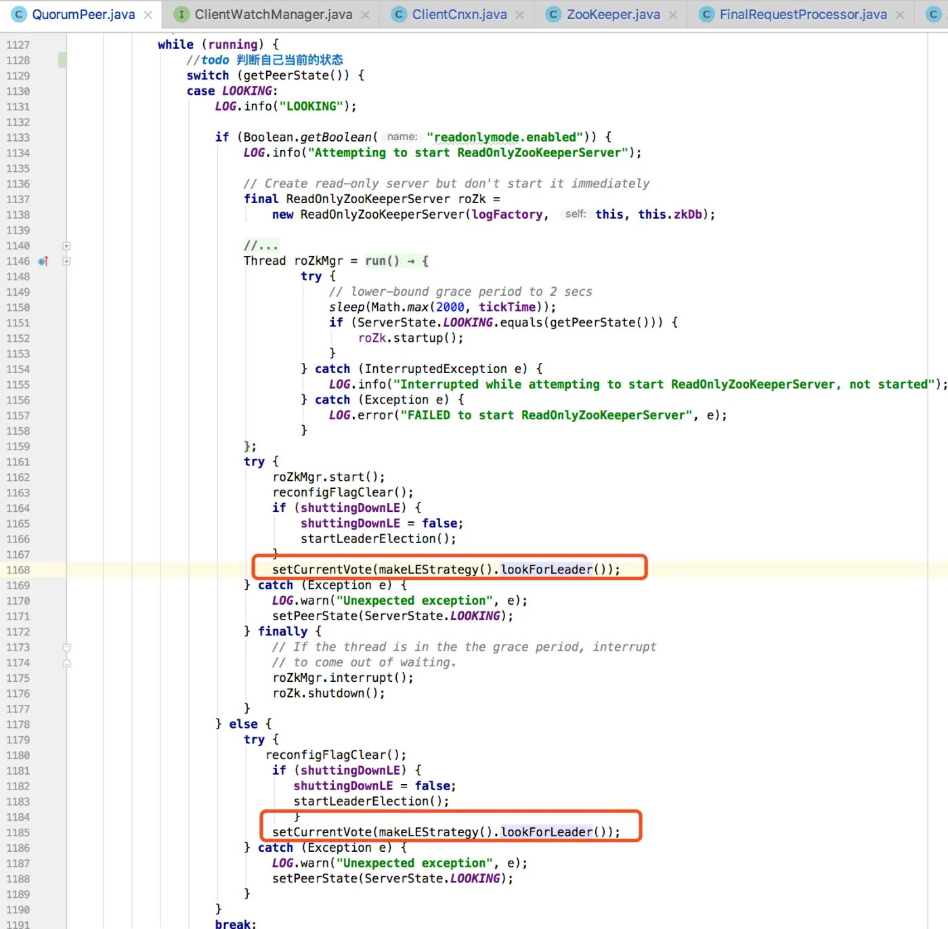Click 'startLeaderElection();' at line 1166
The image size is (948, 929).
click(x=379, y=539)
